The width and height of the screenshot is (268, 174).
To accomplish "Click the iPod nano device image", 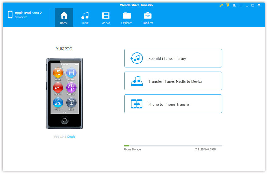I will pyautogui.click(x=64, y=93).
